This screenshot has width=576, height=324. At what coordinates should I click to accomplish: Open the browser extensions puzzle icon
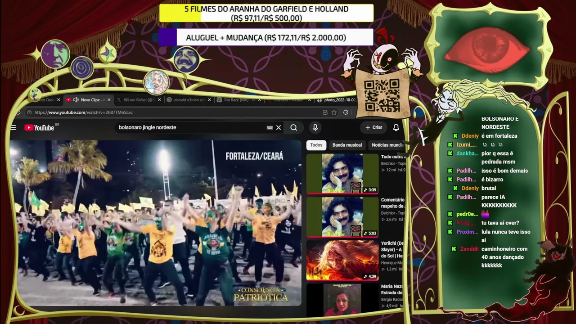click(346, 112)
